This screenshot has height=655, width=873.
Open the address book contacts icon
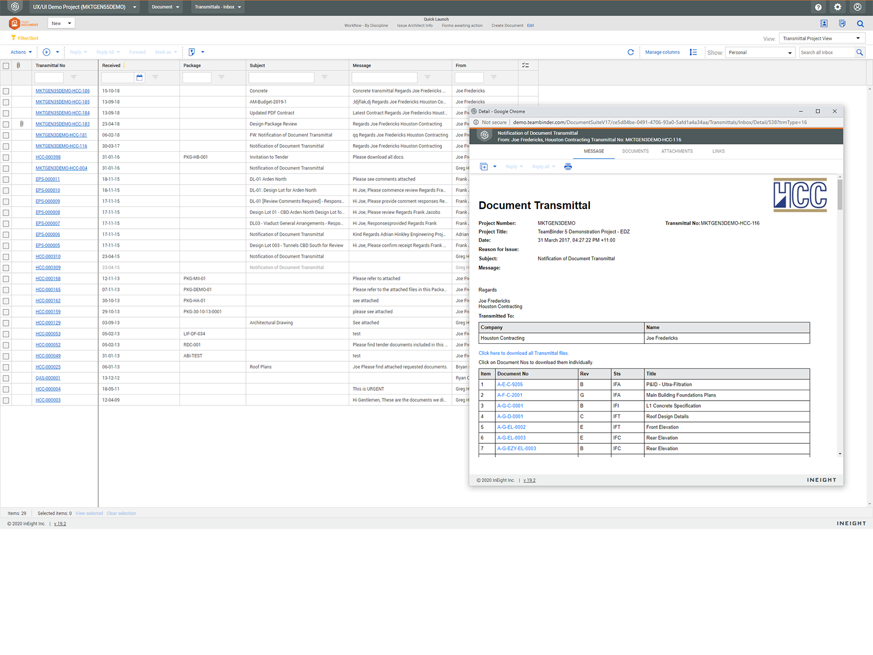[824, 23]
